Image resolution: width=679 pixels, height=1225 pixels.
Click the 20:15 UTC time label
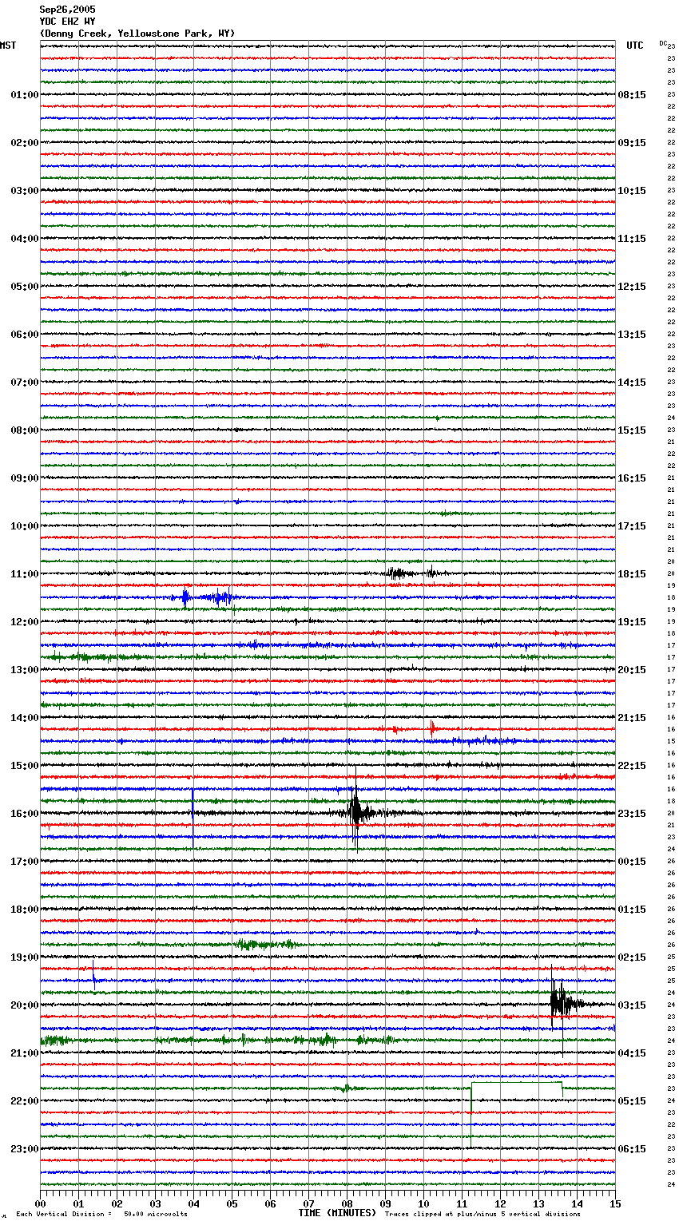pos(632,670)
